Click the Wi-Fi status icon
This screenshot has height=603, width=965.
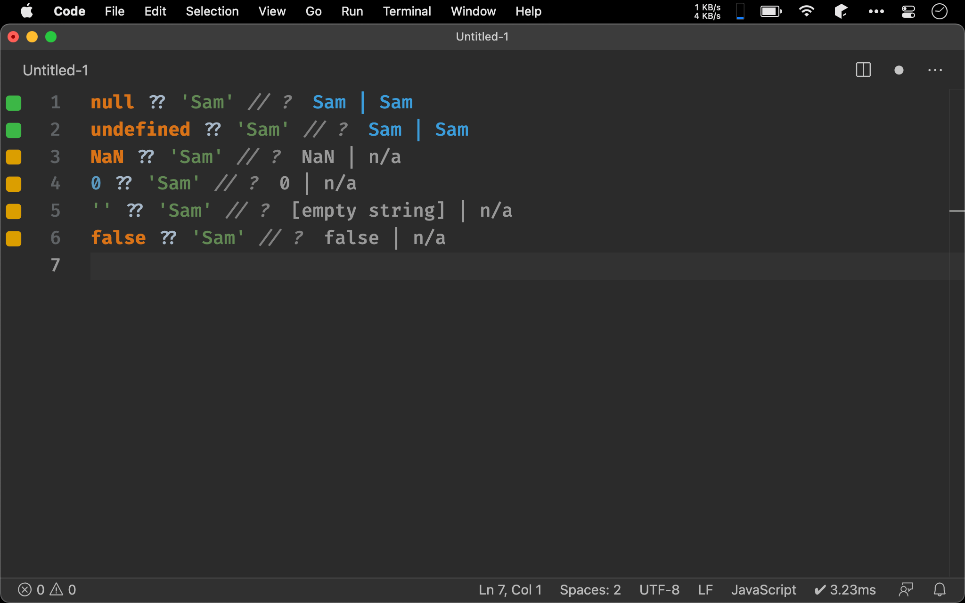pos(806,11)
